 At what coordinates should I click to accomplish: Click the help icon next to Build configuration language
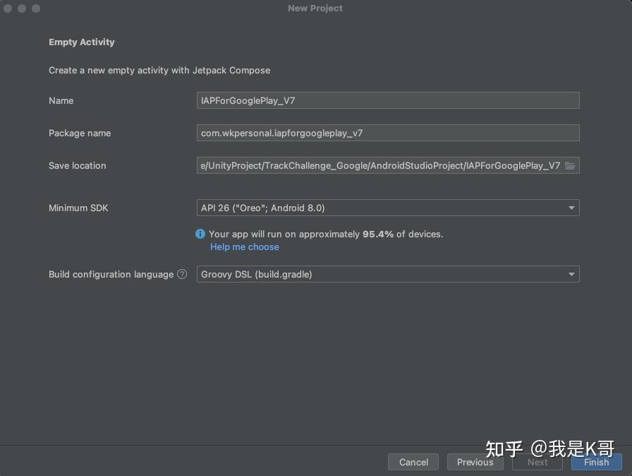[x=181, y=274]
